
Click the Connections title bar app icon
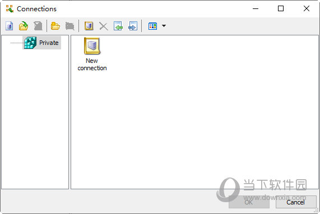click(10, 9)
